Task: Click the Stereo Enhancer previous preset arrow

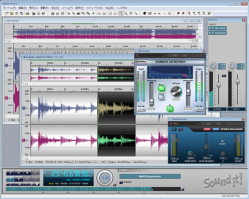Action: point(197,123)
